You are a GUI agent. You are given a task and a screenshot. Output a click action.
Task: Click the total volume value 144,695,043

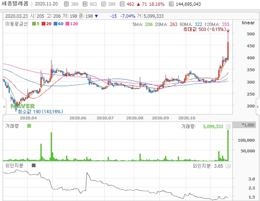[188, 4]
